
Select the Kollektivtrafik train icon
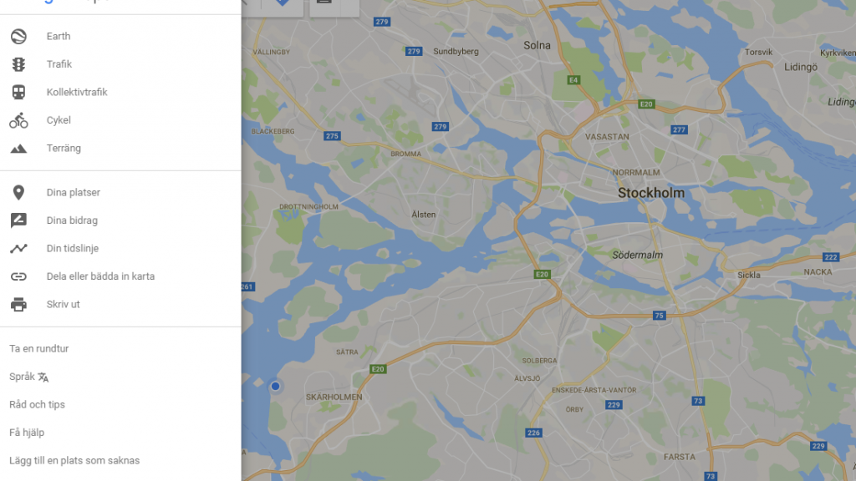pos(18,92)
